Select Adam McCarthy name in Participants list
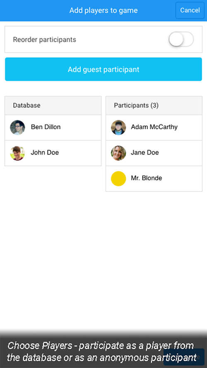The width and height of the screenshot is (207, 368). [154, 127]
